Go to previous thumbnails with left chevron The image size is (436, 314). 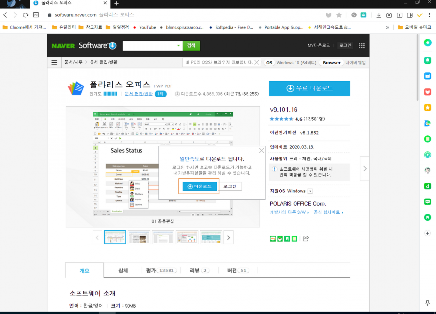click(x=97, y=238)
